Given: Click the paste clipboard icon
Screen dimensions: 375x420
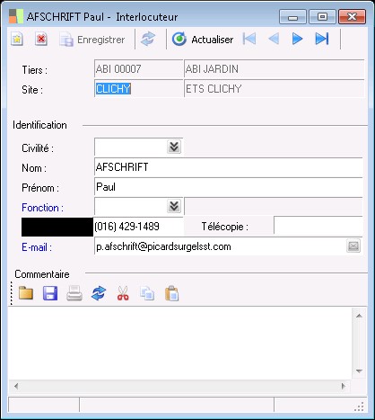Looking at the screenshot, I should [x=171, y=293].
